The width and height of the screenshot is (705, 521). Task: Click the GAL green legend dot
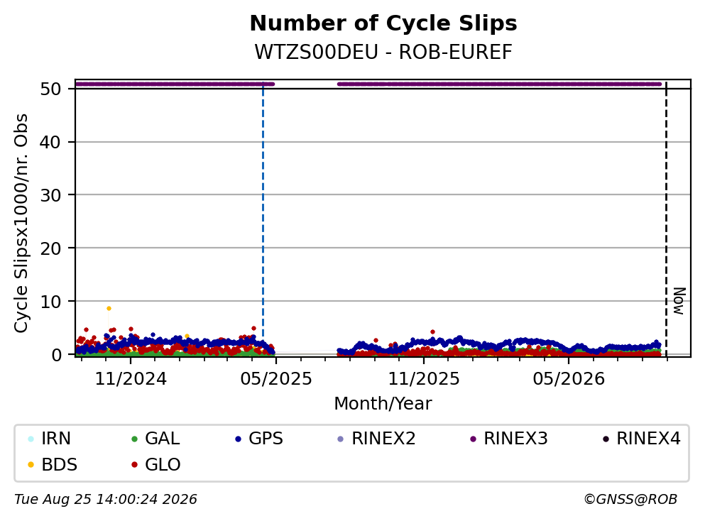(134, 439)
